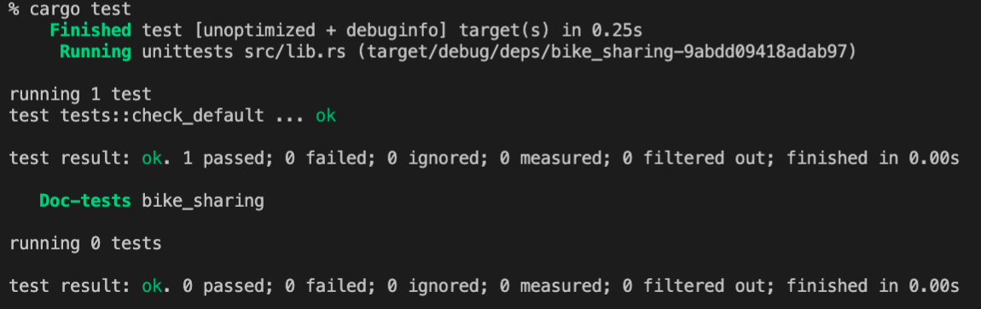Click the green 'Finished' status label
This screenshot has width=981, height=309.
[x=90, y=30]
